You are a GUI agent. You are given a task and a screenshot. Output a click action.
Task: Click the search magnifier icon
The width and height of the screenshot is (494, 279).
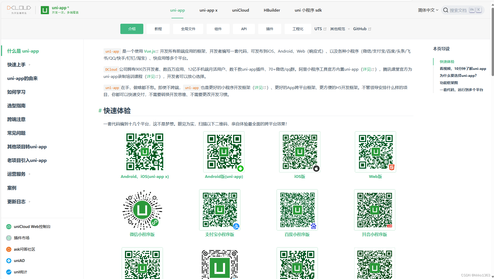(445, 10)
